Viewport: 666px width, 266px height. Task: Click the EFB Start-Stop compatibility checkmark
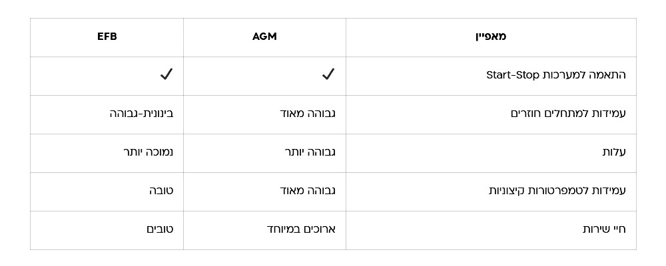tap(166, 74)
